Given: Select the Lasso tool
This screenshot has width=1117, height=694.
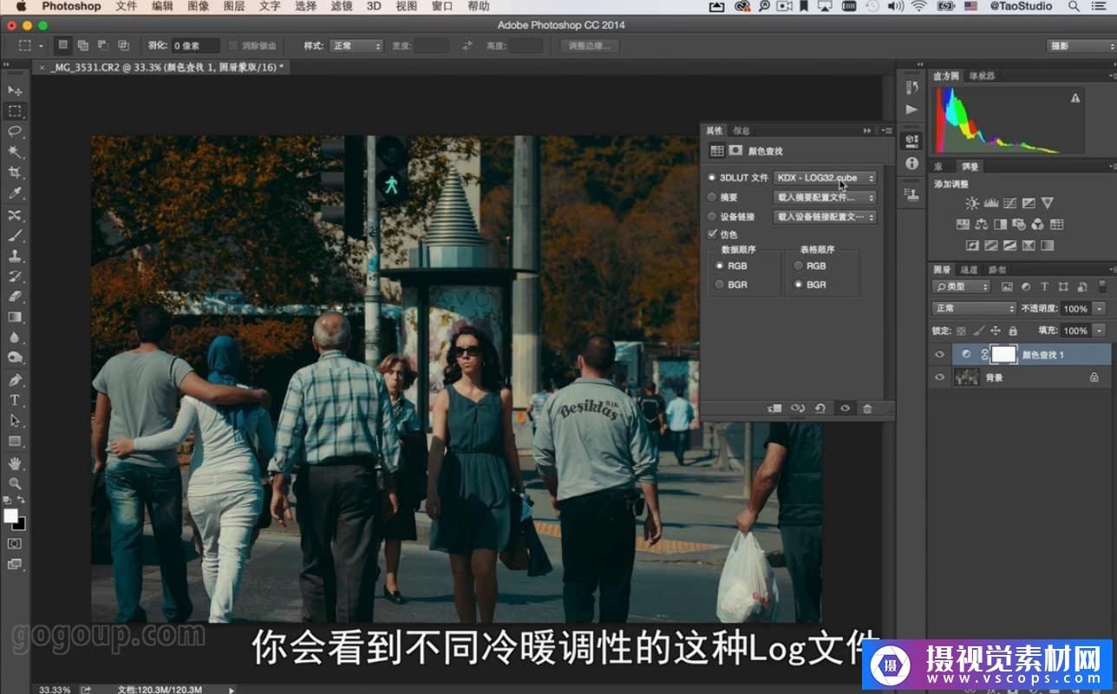Looking at the screenshot, I should pyautogui.click(x=15, y=132).
